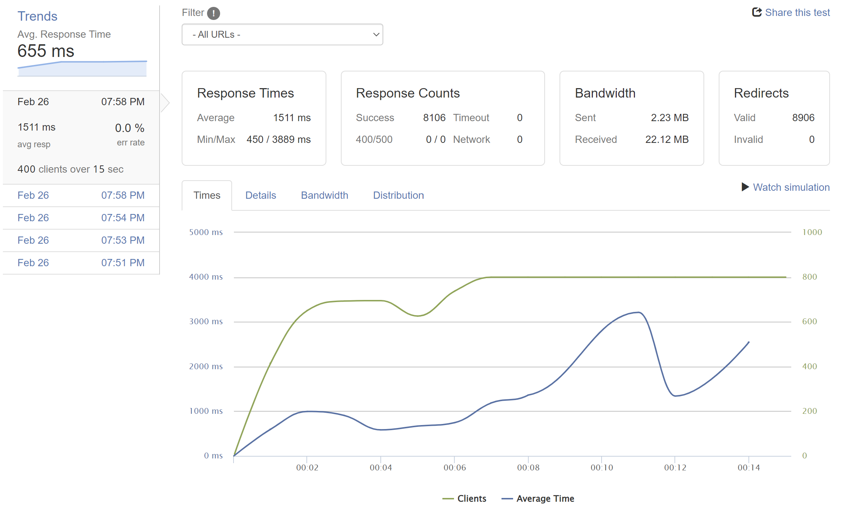The width and height of the screenshot is (842, 515).
Task: Select the Feb 26 07:51 PM test run
Action: 81,263
